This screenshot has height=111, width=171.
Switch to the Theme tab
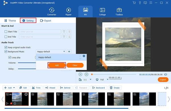click(10, 21)
